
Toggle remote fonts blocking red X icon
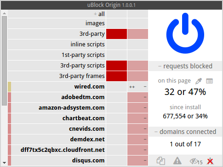[x=210, y=161]
